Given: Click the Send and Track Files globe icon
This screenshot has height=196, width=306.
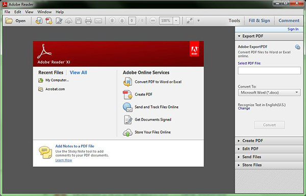Looking at the screenshot, I should click(127, 107).
